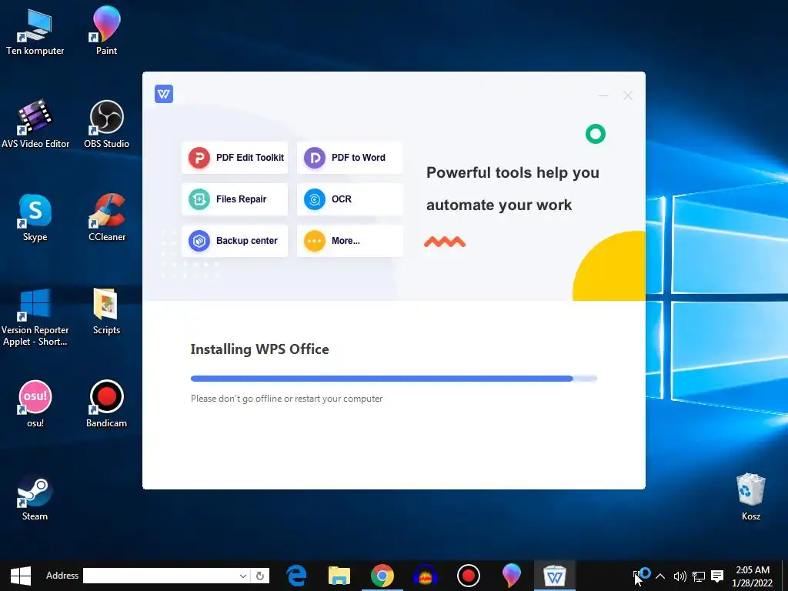
Task: Select the PDF to Word tool
Action: point(350,158)
